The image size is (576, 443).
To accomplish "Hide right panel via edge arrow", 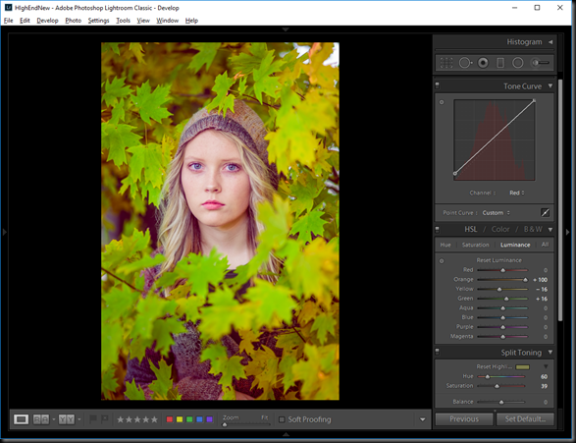I will click(x=568, y=232).
